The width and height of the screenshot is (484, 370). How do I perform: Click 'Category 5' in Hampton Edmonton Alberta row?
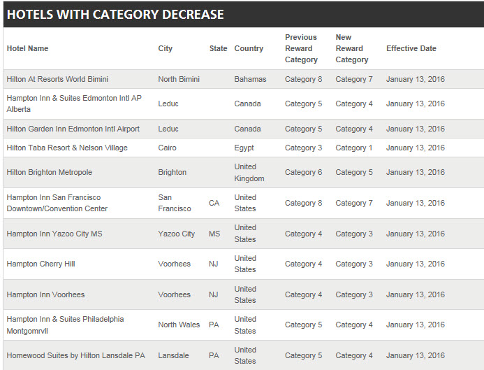(303, 104)
